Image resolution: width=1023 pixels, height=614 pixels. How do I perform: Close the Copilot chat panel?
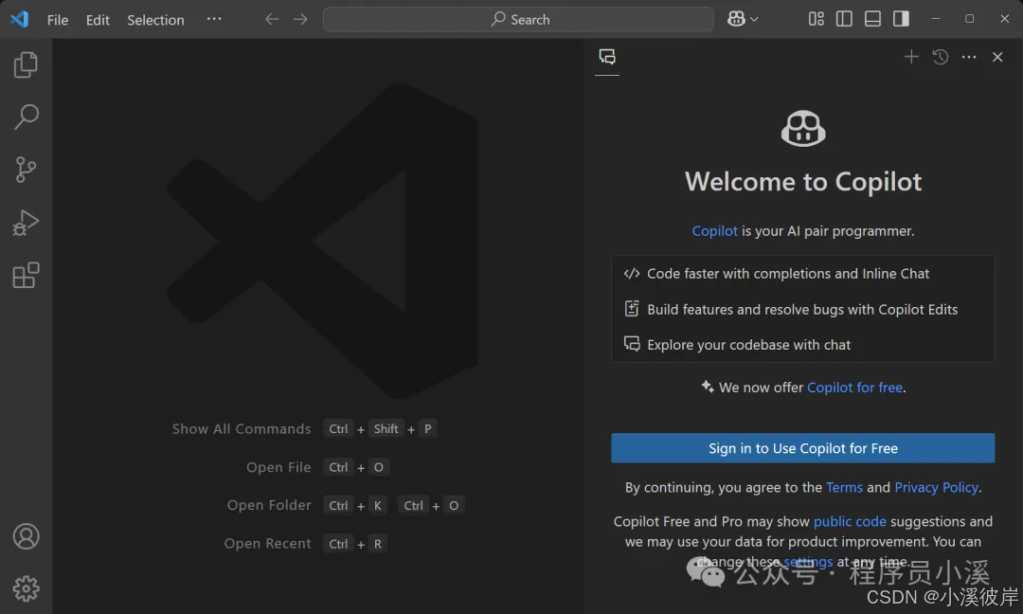pyautogui.click(x=997, y=58)
